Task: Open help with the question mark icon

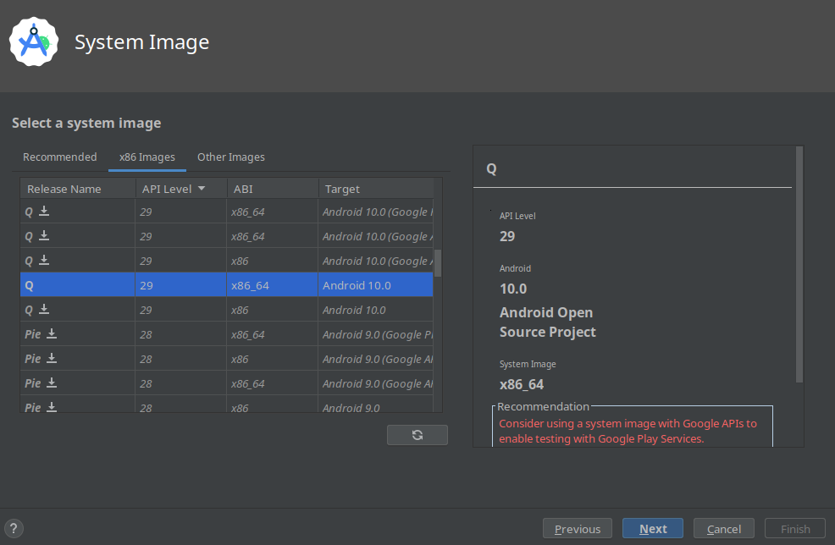Action: pyautogui.click(x=13, y=529)
